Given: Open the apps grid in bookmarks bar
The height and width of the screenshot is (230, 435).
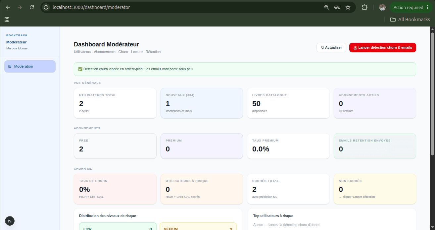Looking at the screenshot, I should 7,20.
